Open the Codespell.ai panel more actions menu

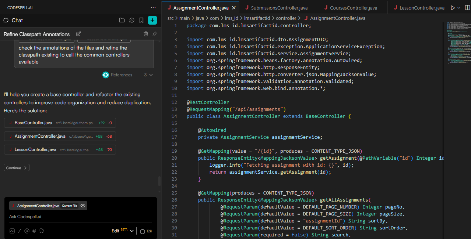point(153,8)
